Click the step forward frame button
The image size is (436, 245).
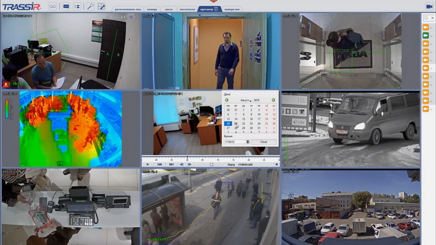coord(190,164)
